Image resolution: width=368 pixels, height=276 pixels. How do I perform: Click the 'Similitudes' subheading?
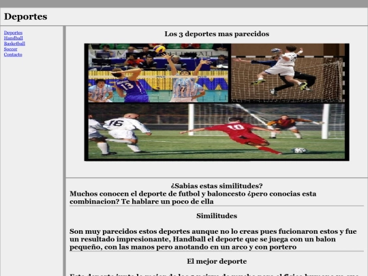(x=217, y=215)
